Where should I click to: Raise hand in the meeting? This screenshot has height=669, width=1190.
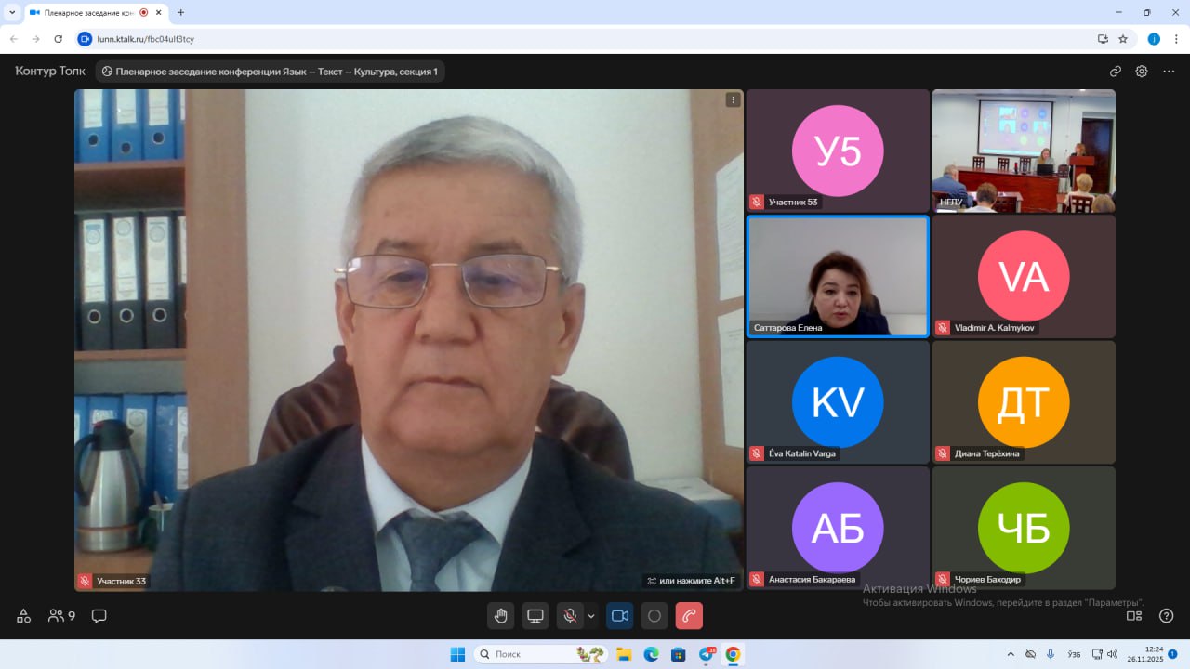tap(501, 616)
